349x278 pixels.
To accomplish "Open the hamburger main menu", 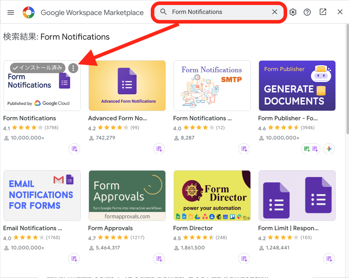I will pos(11,12).
